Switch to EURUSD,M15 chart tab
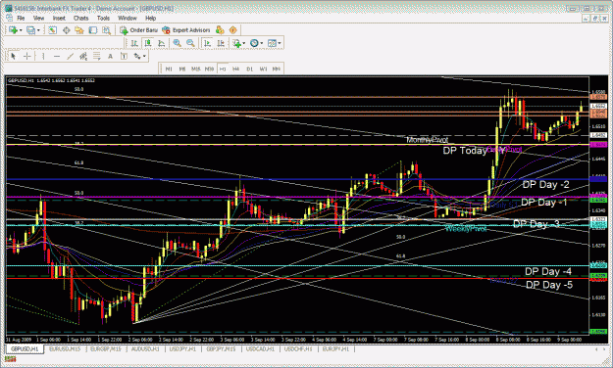Image resolution: width=613 pixels, height=368 pixels. [x=65, y=349]
